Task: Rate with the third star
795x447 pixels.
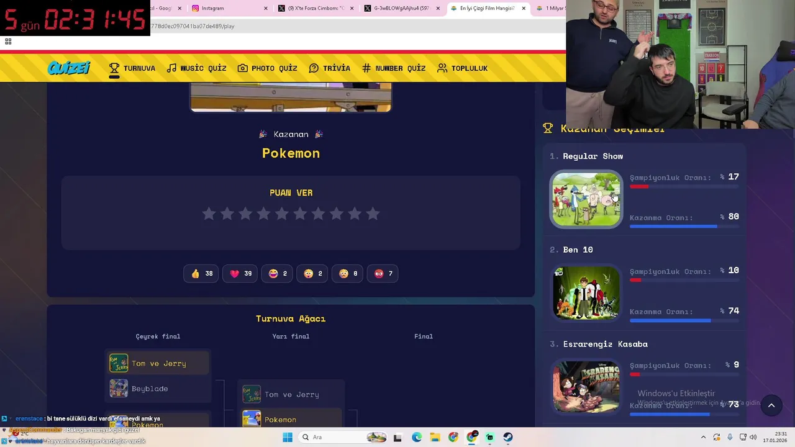Action: (245, 214)
